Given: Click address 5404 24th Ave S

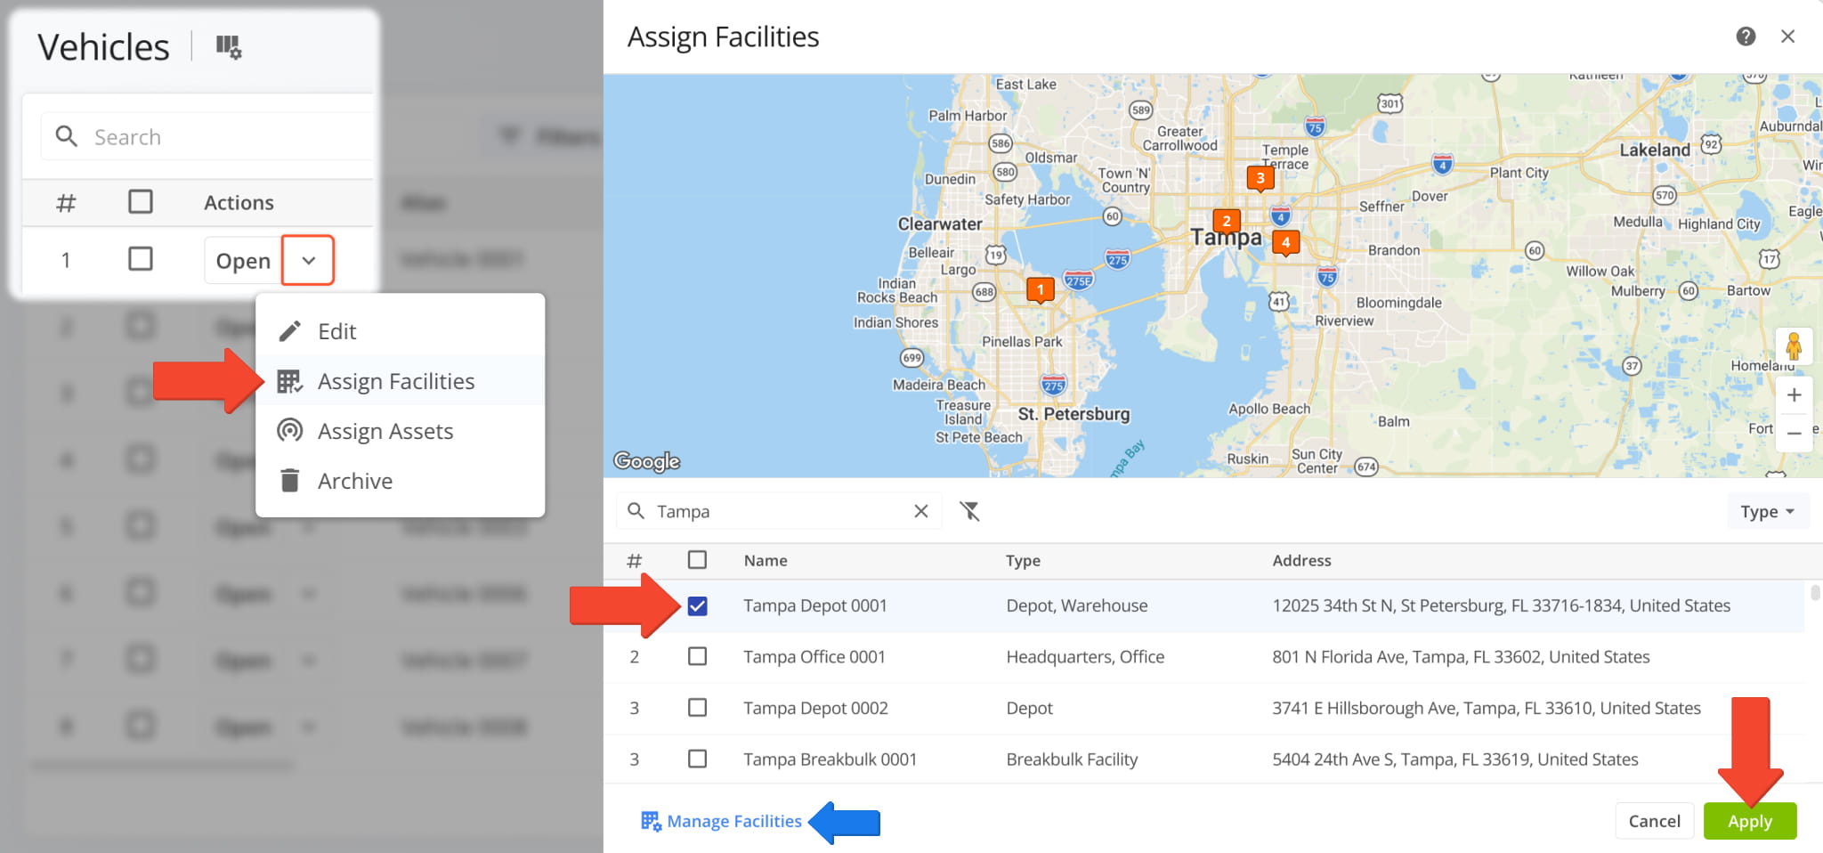Looking at the screenshot, I should pyautogui.click(x=1455, y=760).
